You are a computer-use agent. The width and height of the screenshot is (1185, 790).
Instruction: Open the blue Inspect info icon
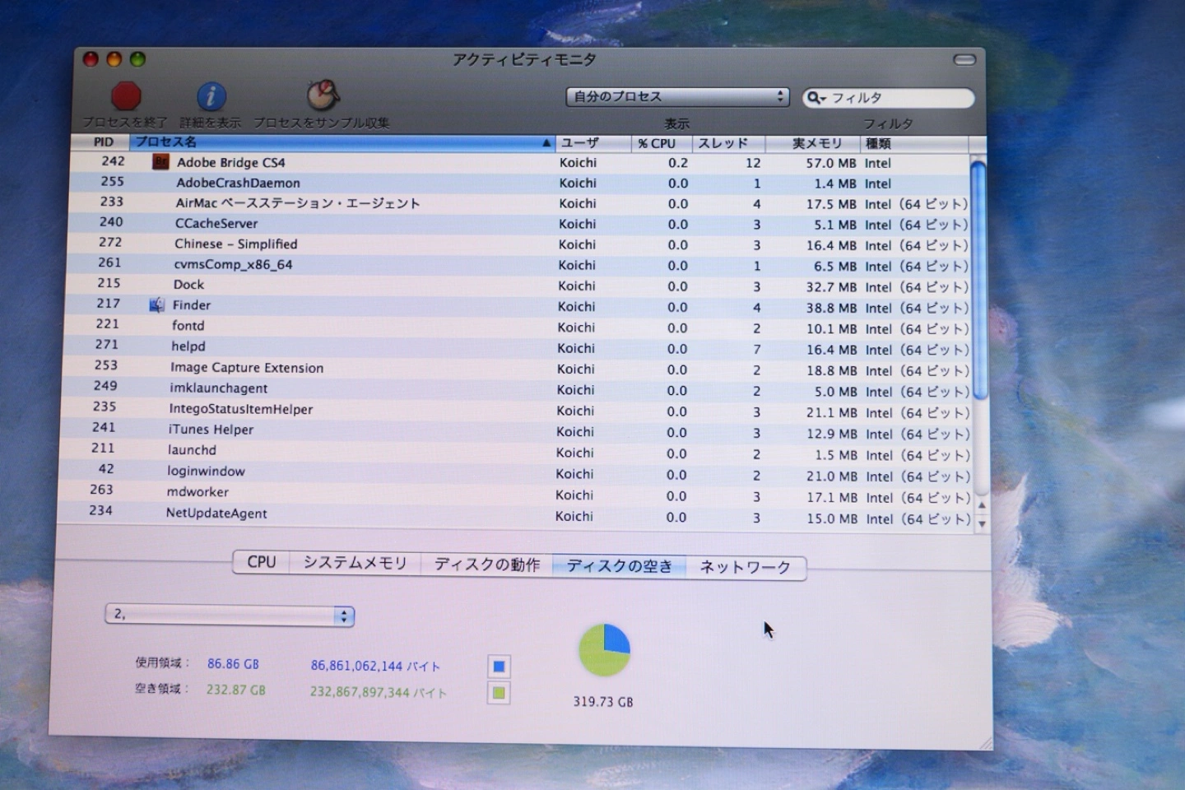click(211, 96)
